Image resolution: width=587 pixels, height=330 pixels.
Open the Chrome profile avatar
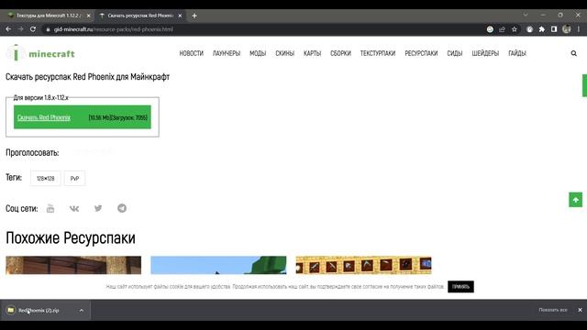567,29
